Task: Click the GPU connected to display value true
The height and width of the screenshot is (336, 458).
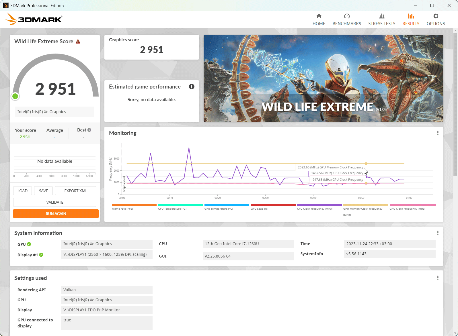Action: [107, 323]
